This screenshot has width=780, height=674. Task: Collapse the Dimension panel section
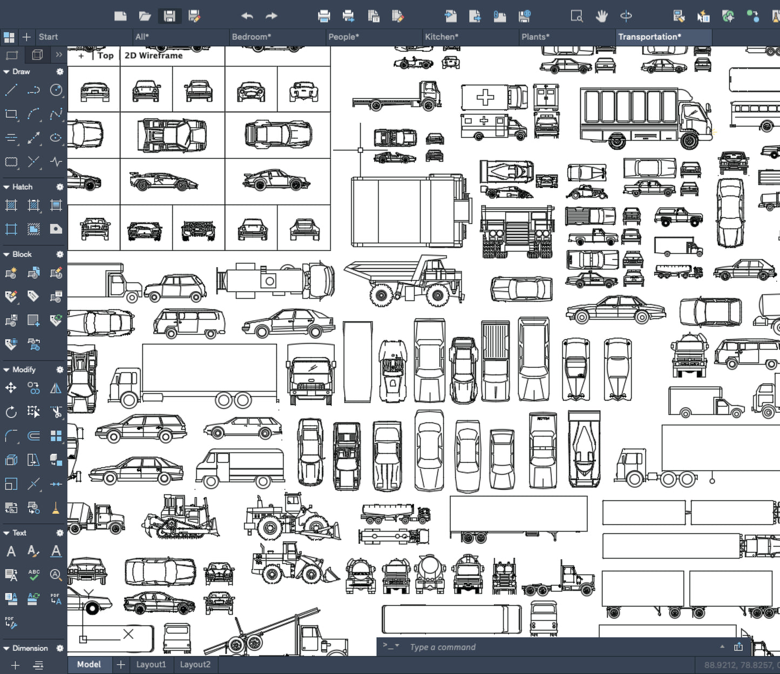(6, 649)
